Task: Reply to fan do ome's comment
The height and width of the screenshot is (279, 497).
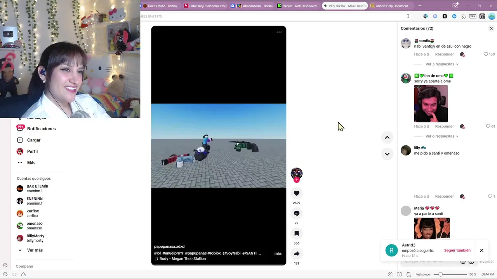Action: point(444,126)
